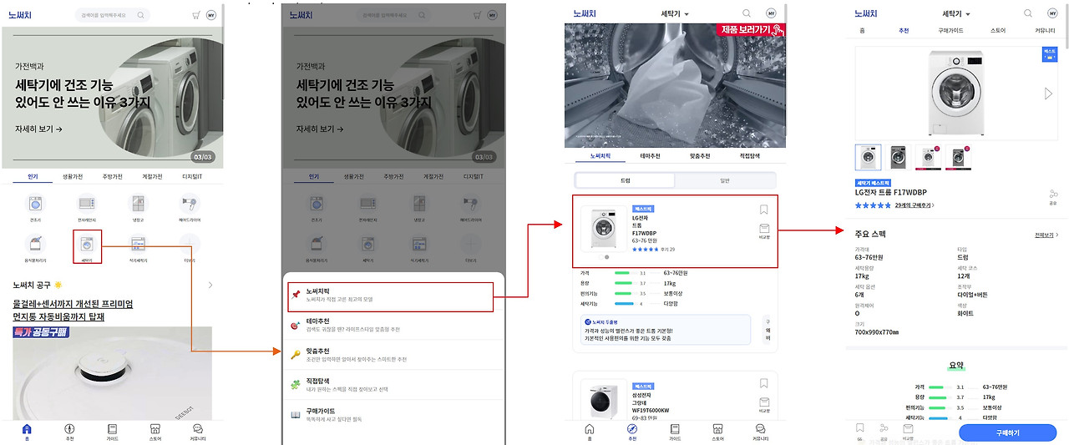The image size is (1069, 445).
Task: Click the MY profile icon on washer list screen
Action: (771, 13)
